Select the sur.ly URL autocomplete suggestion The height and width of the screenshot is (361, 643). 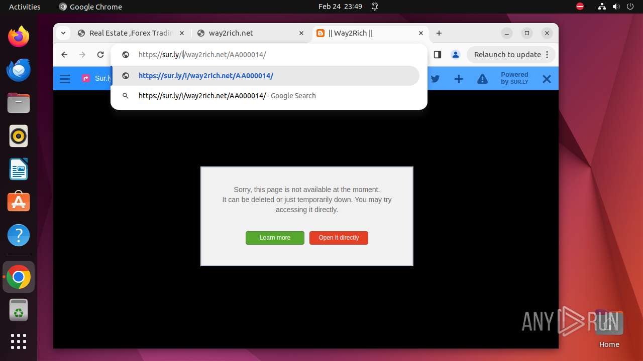[265, 76]
